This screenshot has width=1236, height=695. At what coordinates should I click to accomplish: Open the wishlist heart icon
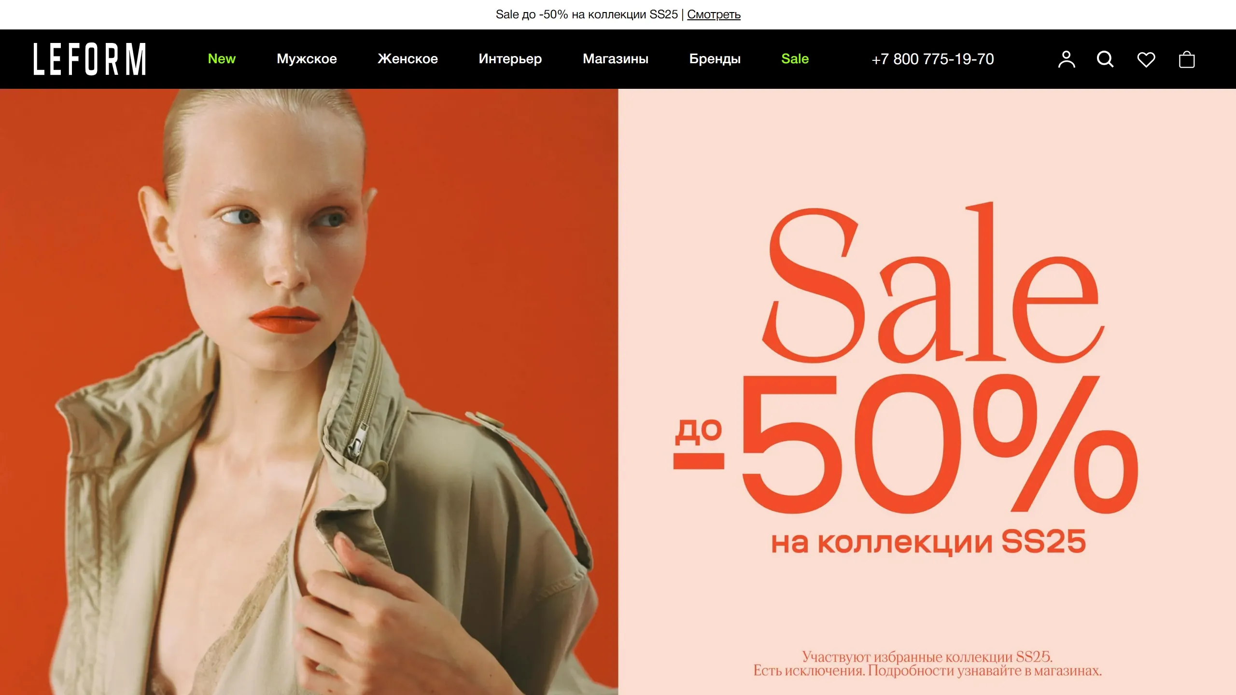1146,59
